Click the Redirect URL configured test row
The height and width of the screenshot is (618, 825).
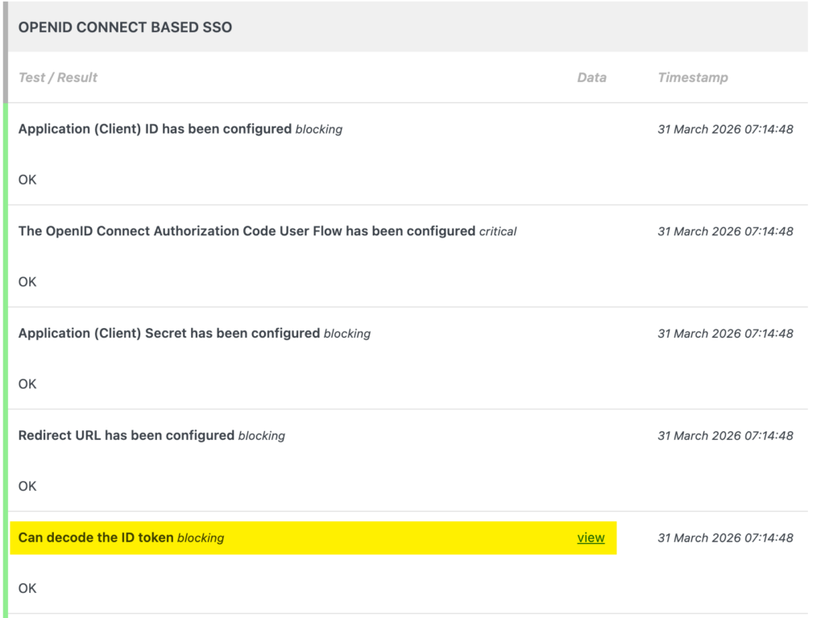126,436
